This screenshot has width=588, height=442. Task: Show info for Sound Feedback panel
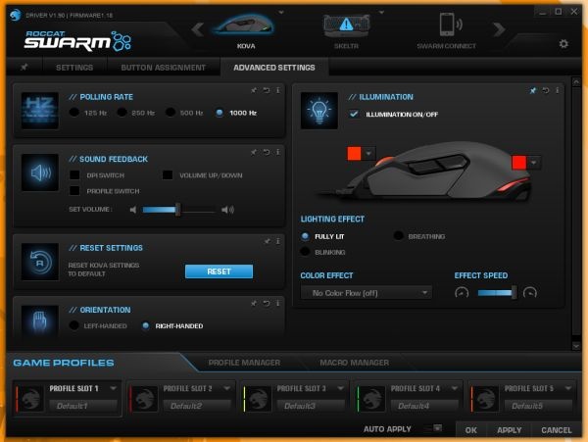pyautogui.click(x=278, y=152)
